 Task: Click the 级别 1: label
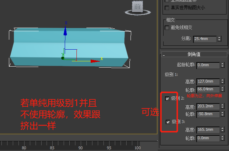(171, 74)
